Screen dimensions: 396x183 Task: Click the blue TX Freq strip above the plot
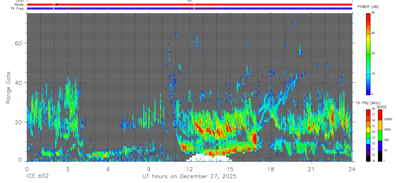coord(189,8)
